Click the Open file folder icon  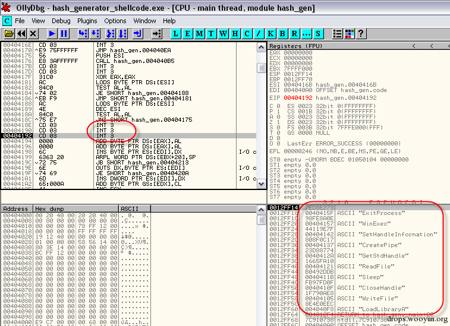click(x=9, y=34)
